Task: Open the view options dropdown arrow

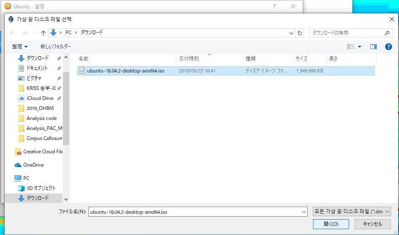Action: point(359,47)
